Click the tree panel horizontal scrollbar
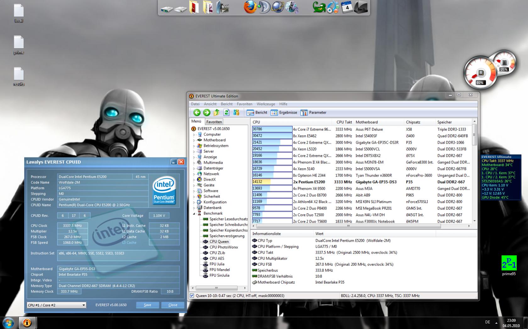This screenshot has width=528, height=329. coord(219,288)
